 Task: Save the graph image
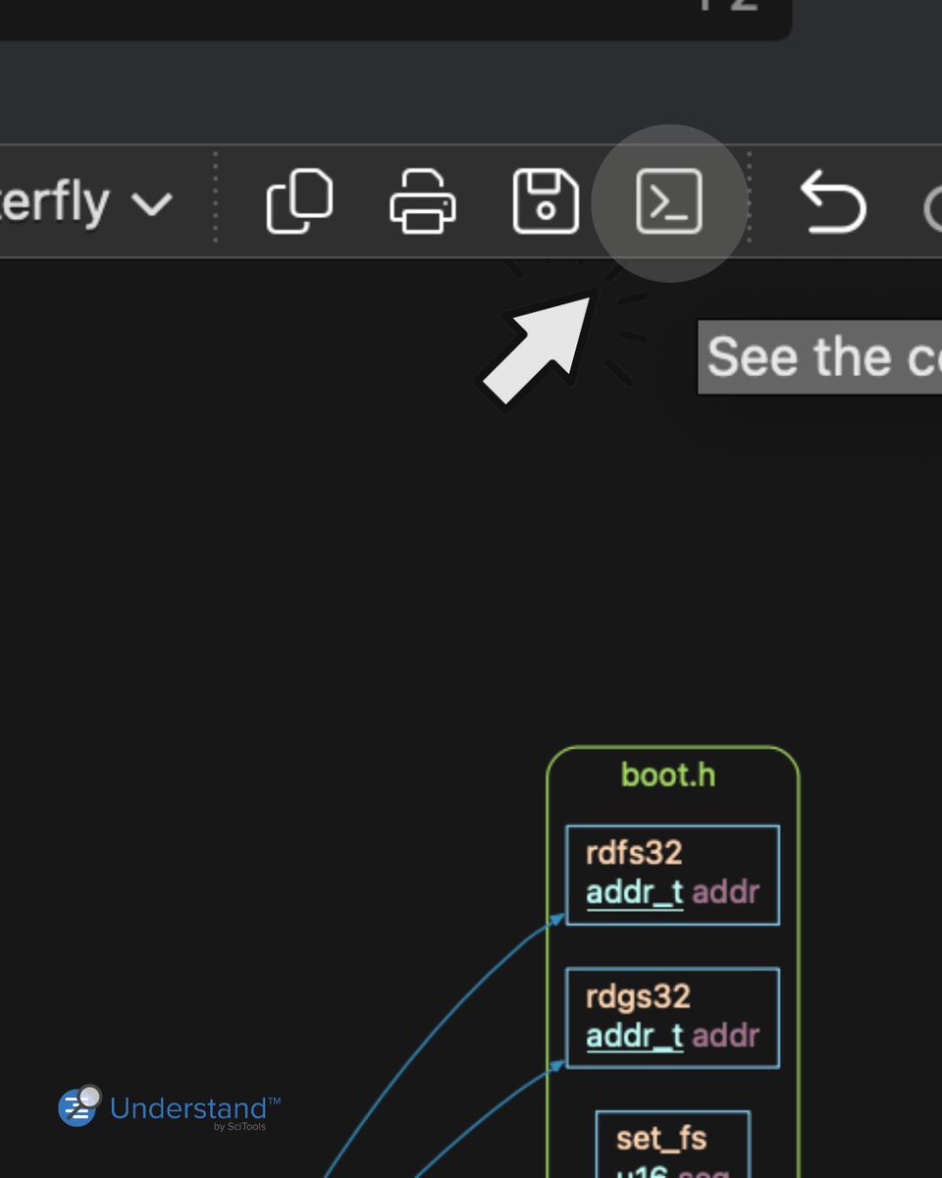[546, 201]
